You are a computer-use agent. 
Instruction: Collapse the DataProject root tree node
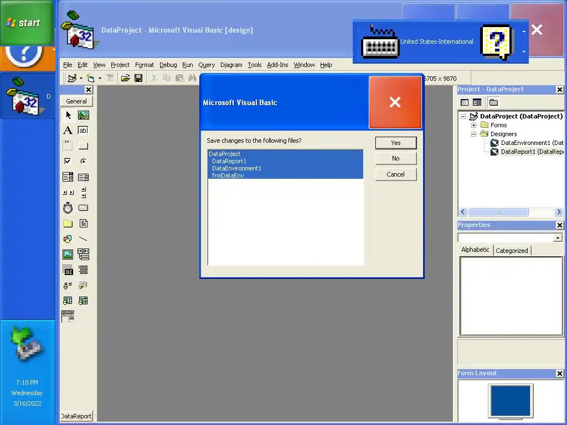pyautogui.click(x=463, y=116)
